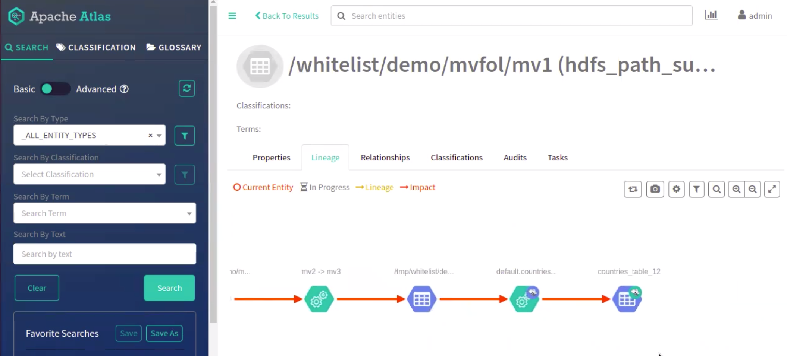This screenshot has height=356, width=787.
Task: Collapse sidebar with hamburger menu icon
Action: point(232,16)
